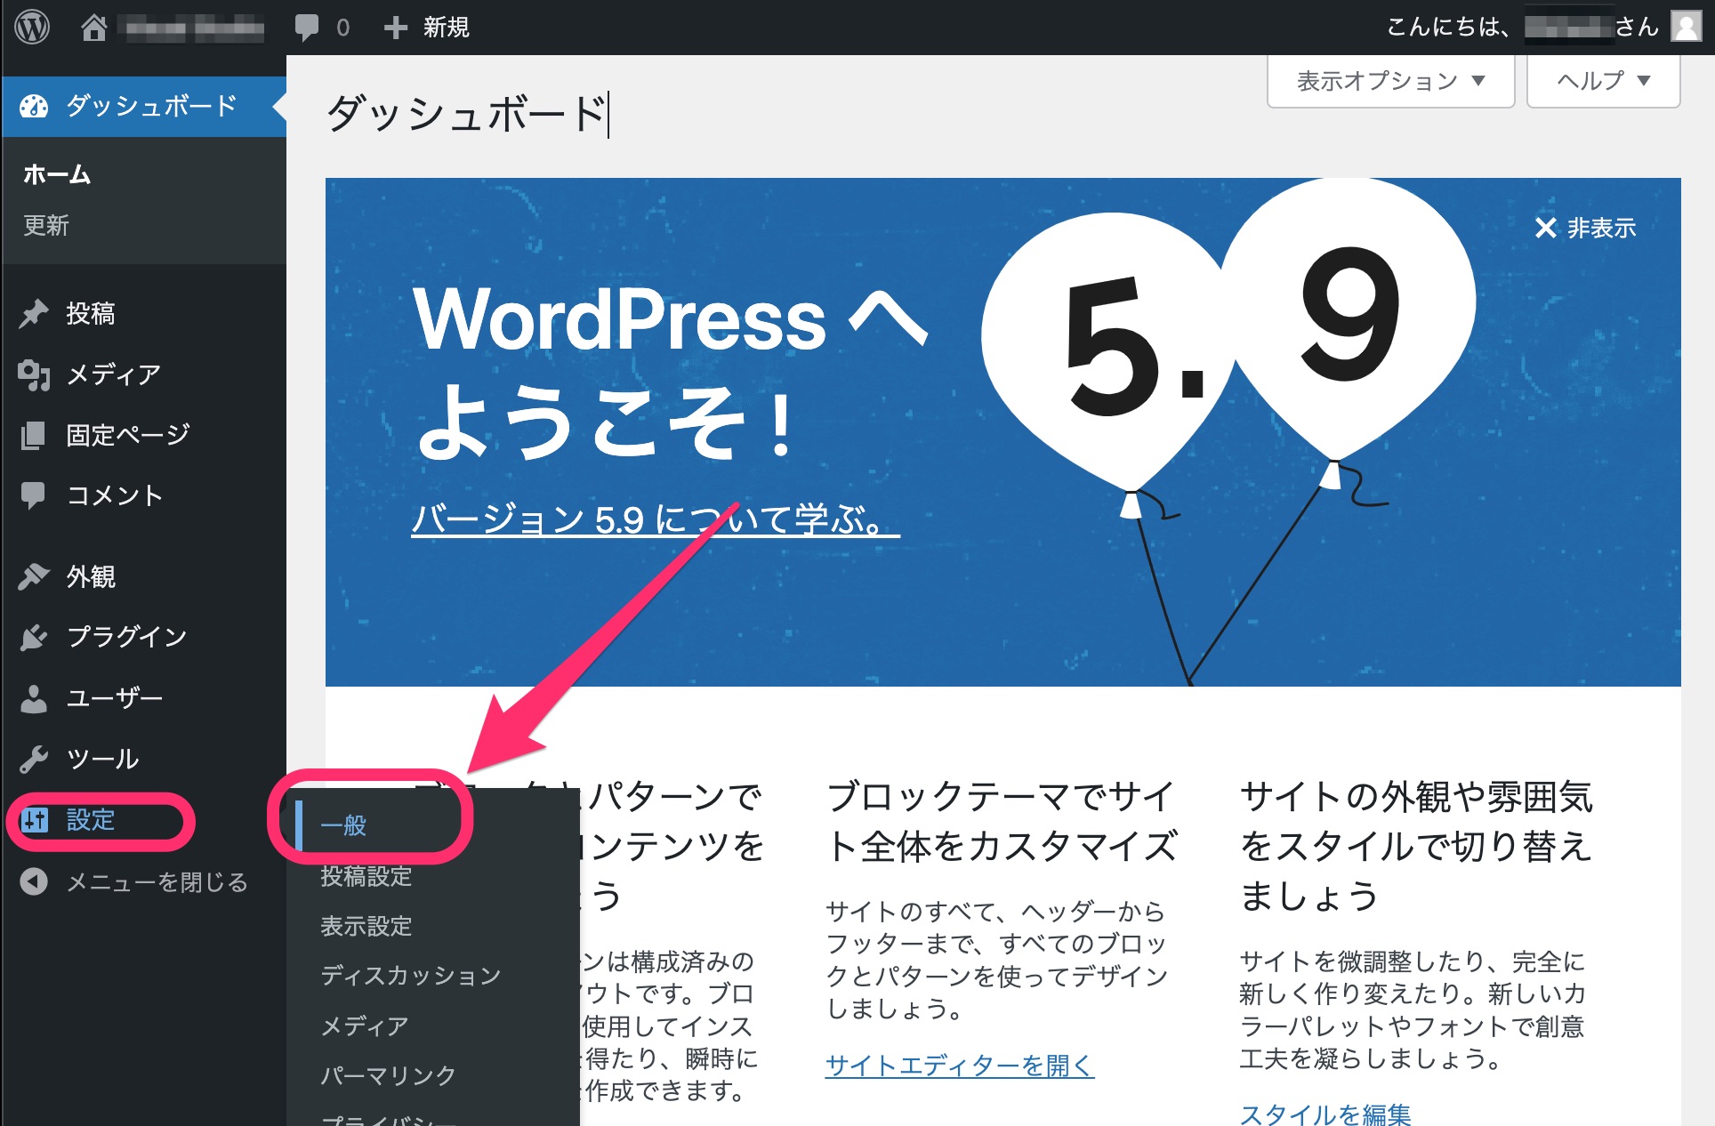Open the メディア library sidebar icon
Image resolution: width=1715 pixels, height=1126 pixels.
(34, 374)
